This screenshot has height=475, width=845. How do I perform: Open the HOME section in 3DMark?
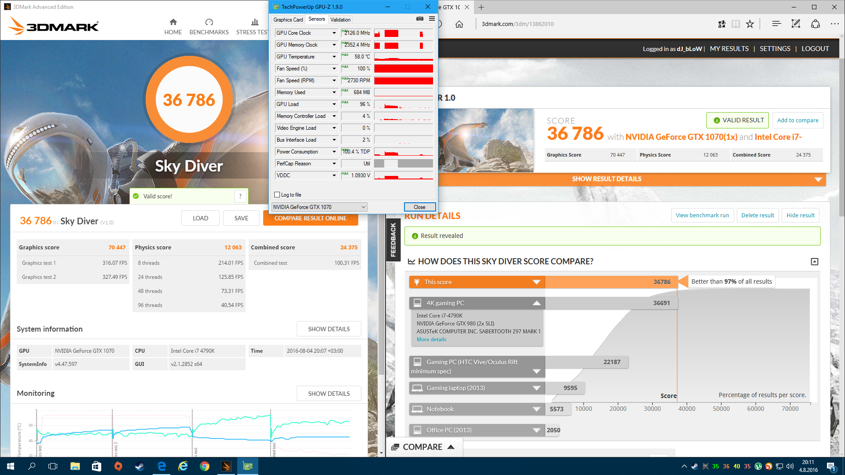tap(173, 27)
